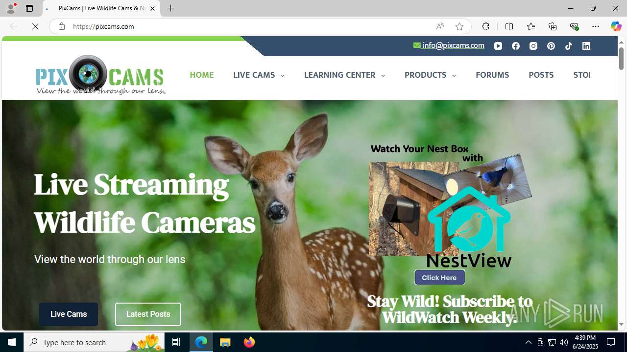Image resolution: width=627 pixels, height=352 pixels.
Task: Activate Read aloud in address bar
Action: (440, 26)
